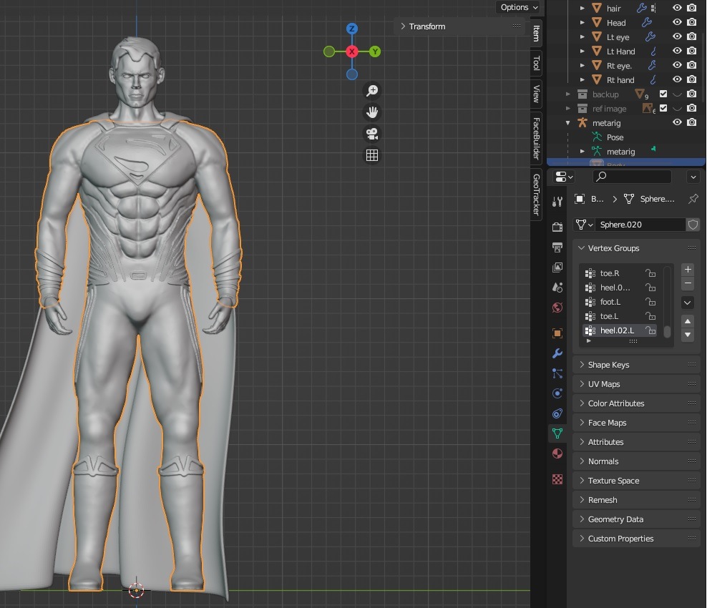Add a vertex group with plus button
This screenshot has height=608, width=707.
pyautogui.click(x=687, y=269)
